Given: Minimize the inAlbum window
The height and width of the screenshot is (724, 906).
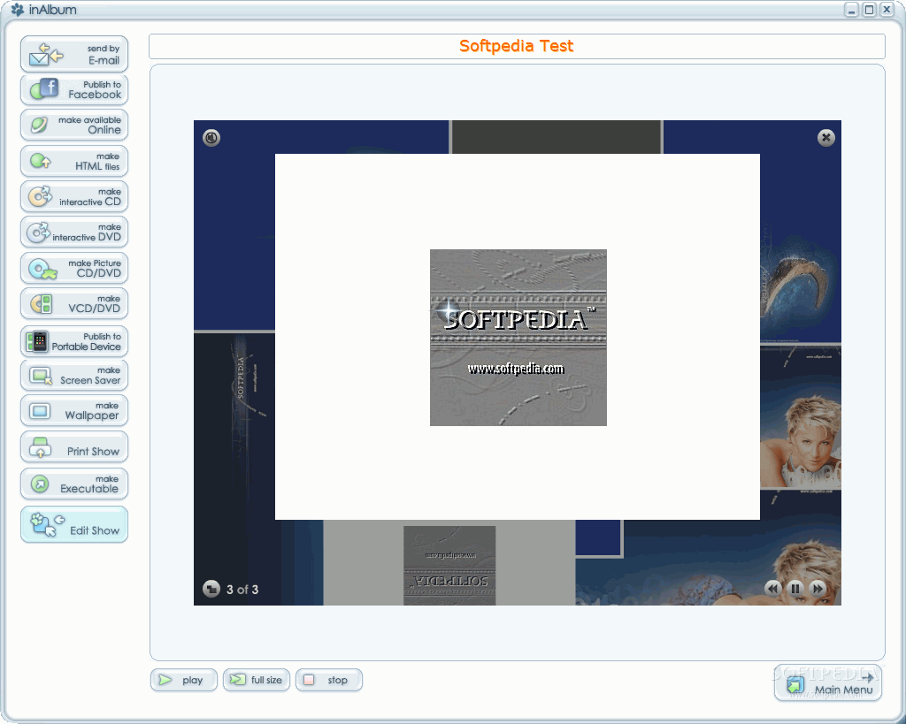Looking at the screenshot, I should point(852,9).
